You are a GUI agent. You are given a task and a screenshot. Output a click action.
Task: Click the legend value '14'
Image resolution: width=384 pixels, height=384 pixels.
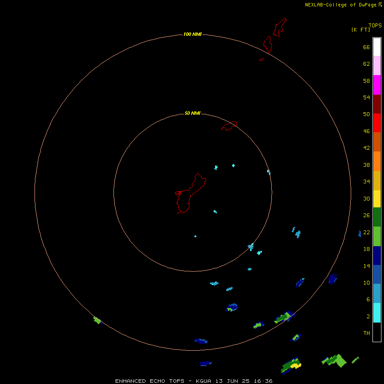coord(367,266)
